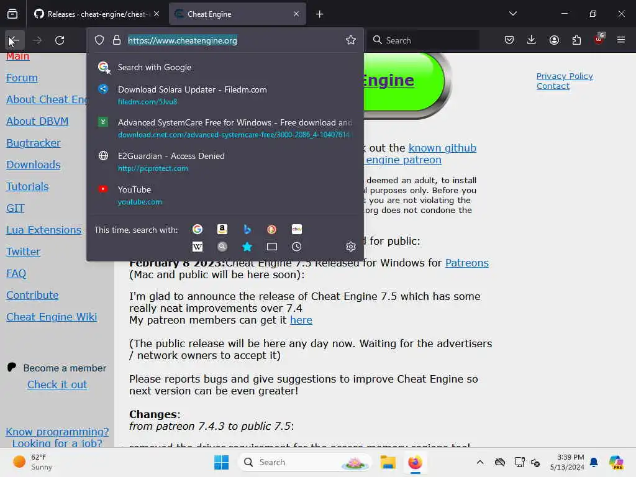Open the Privacy Policy link

click(565, 76)
